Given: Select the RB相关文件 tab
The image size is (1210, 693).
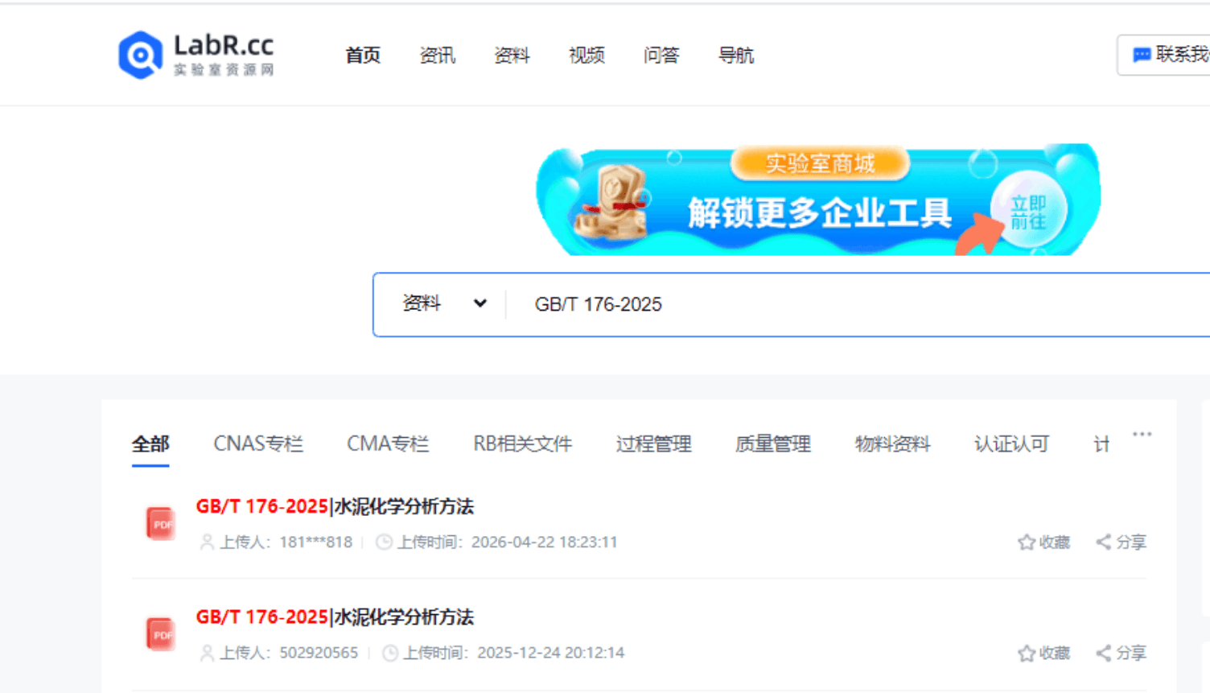Looking at the screenshot, I should pyautogui.click(x=522, y=443).
